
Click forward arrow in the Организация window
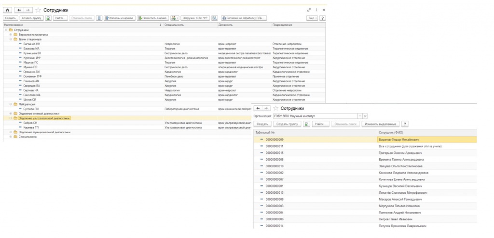point(266,108)
